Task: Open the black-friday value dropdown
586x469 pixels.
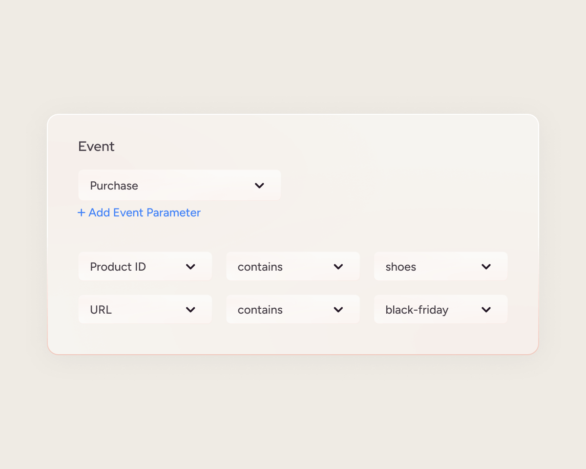Action: [x=440, y=310]
